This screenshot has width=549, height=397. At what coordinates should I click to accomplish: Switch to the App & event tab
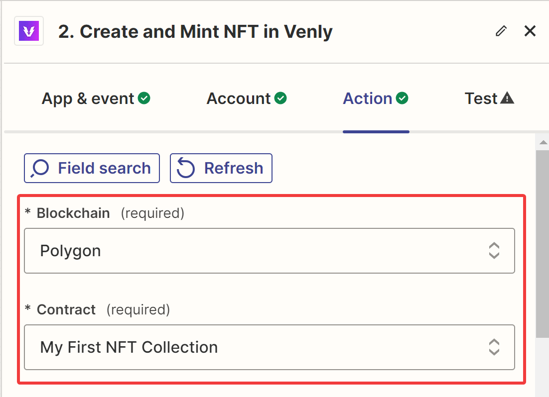pos(88,99)
